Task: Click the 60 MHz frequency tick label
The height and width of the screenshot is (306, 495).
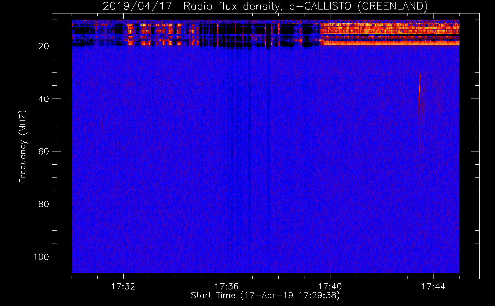Action: click(x=44, y=151)
